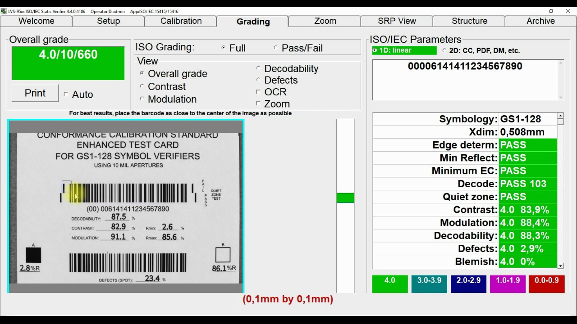This screenshot has width=577, height=324.
Task: Restore down the verifier window
Action: click(x=551, y=11)
